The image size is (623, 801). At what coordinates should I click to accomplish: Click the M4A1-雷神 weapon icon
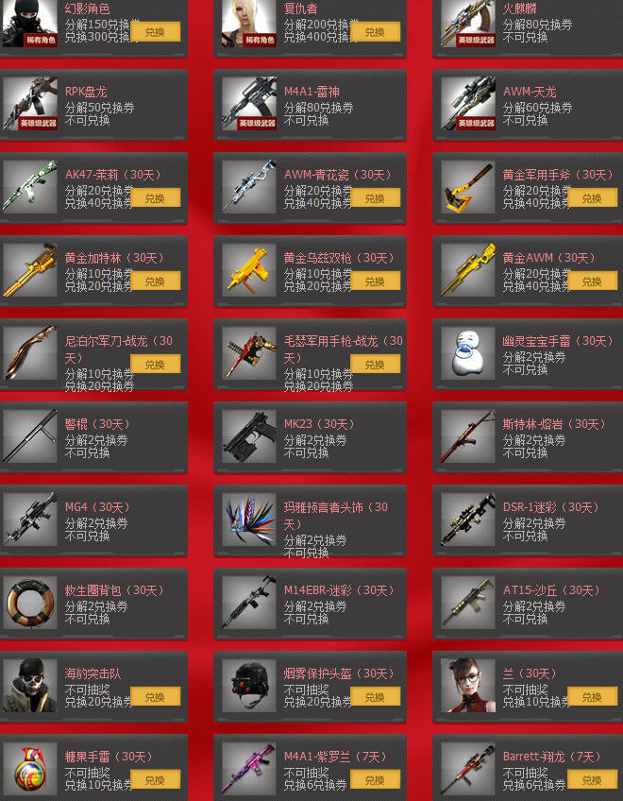(x=249, y=104)
